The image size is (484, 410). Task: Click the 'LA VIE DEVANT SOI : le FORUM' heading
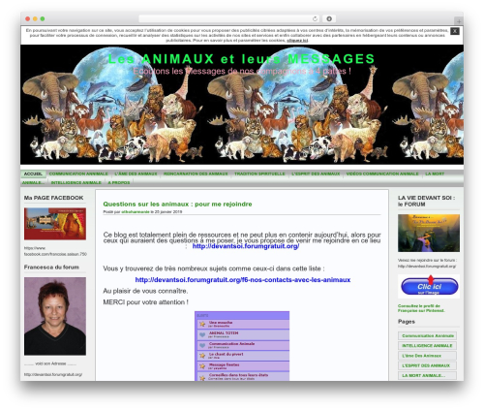point(427,201)
